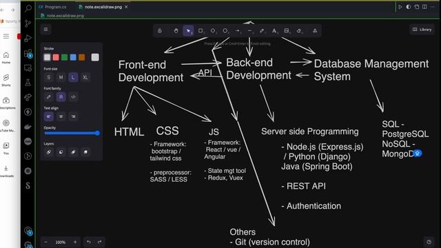Select the Eraser tool
This screenshot has height=248, width=441.
[299, 30]
